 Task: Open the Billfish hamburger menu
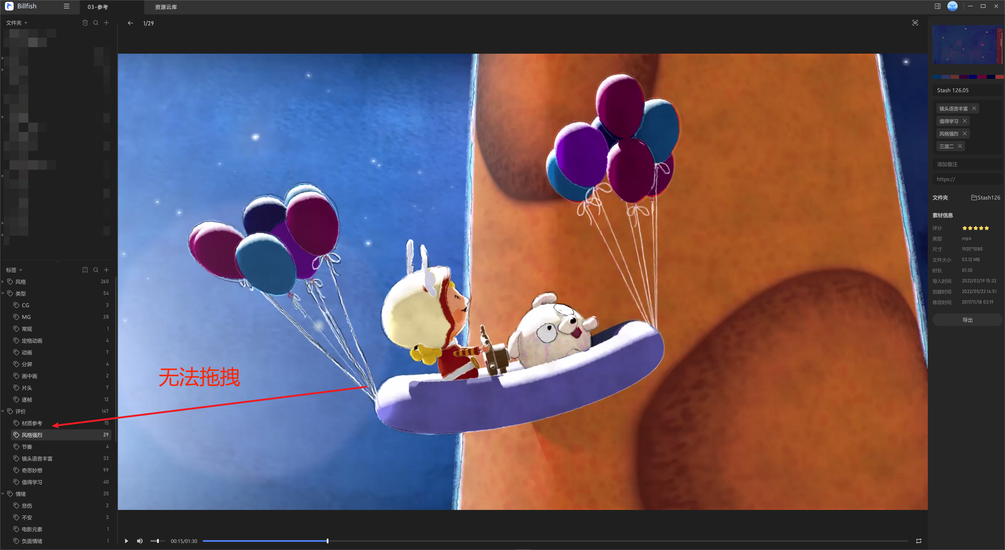[x=67, y=6]
